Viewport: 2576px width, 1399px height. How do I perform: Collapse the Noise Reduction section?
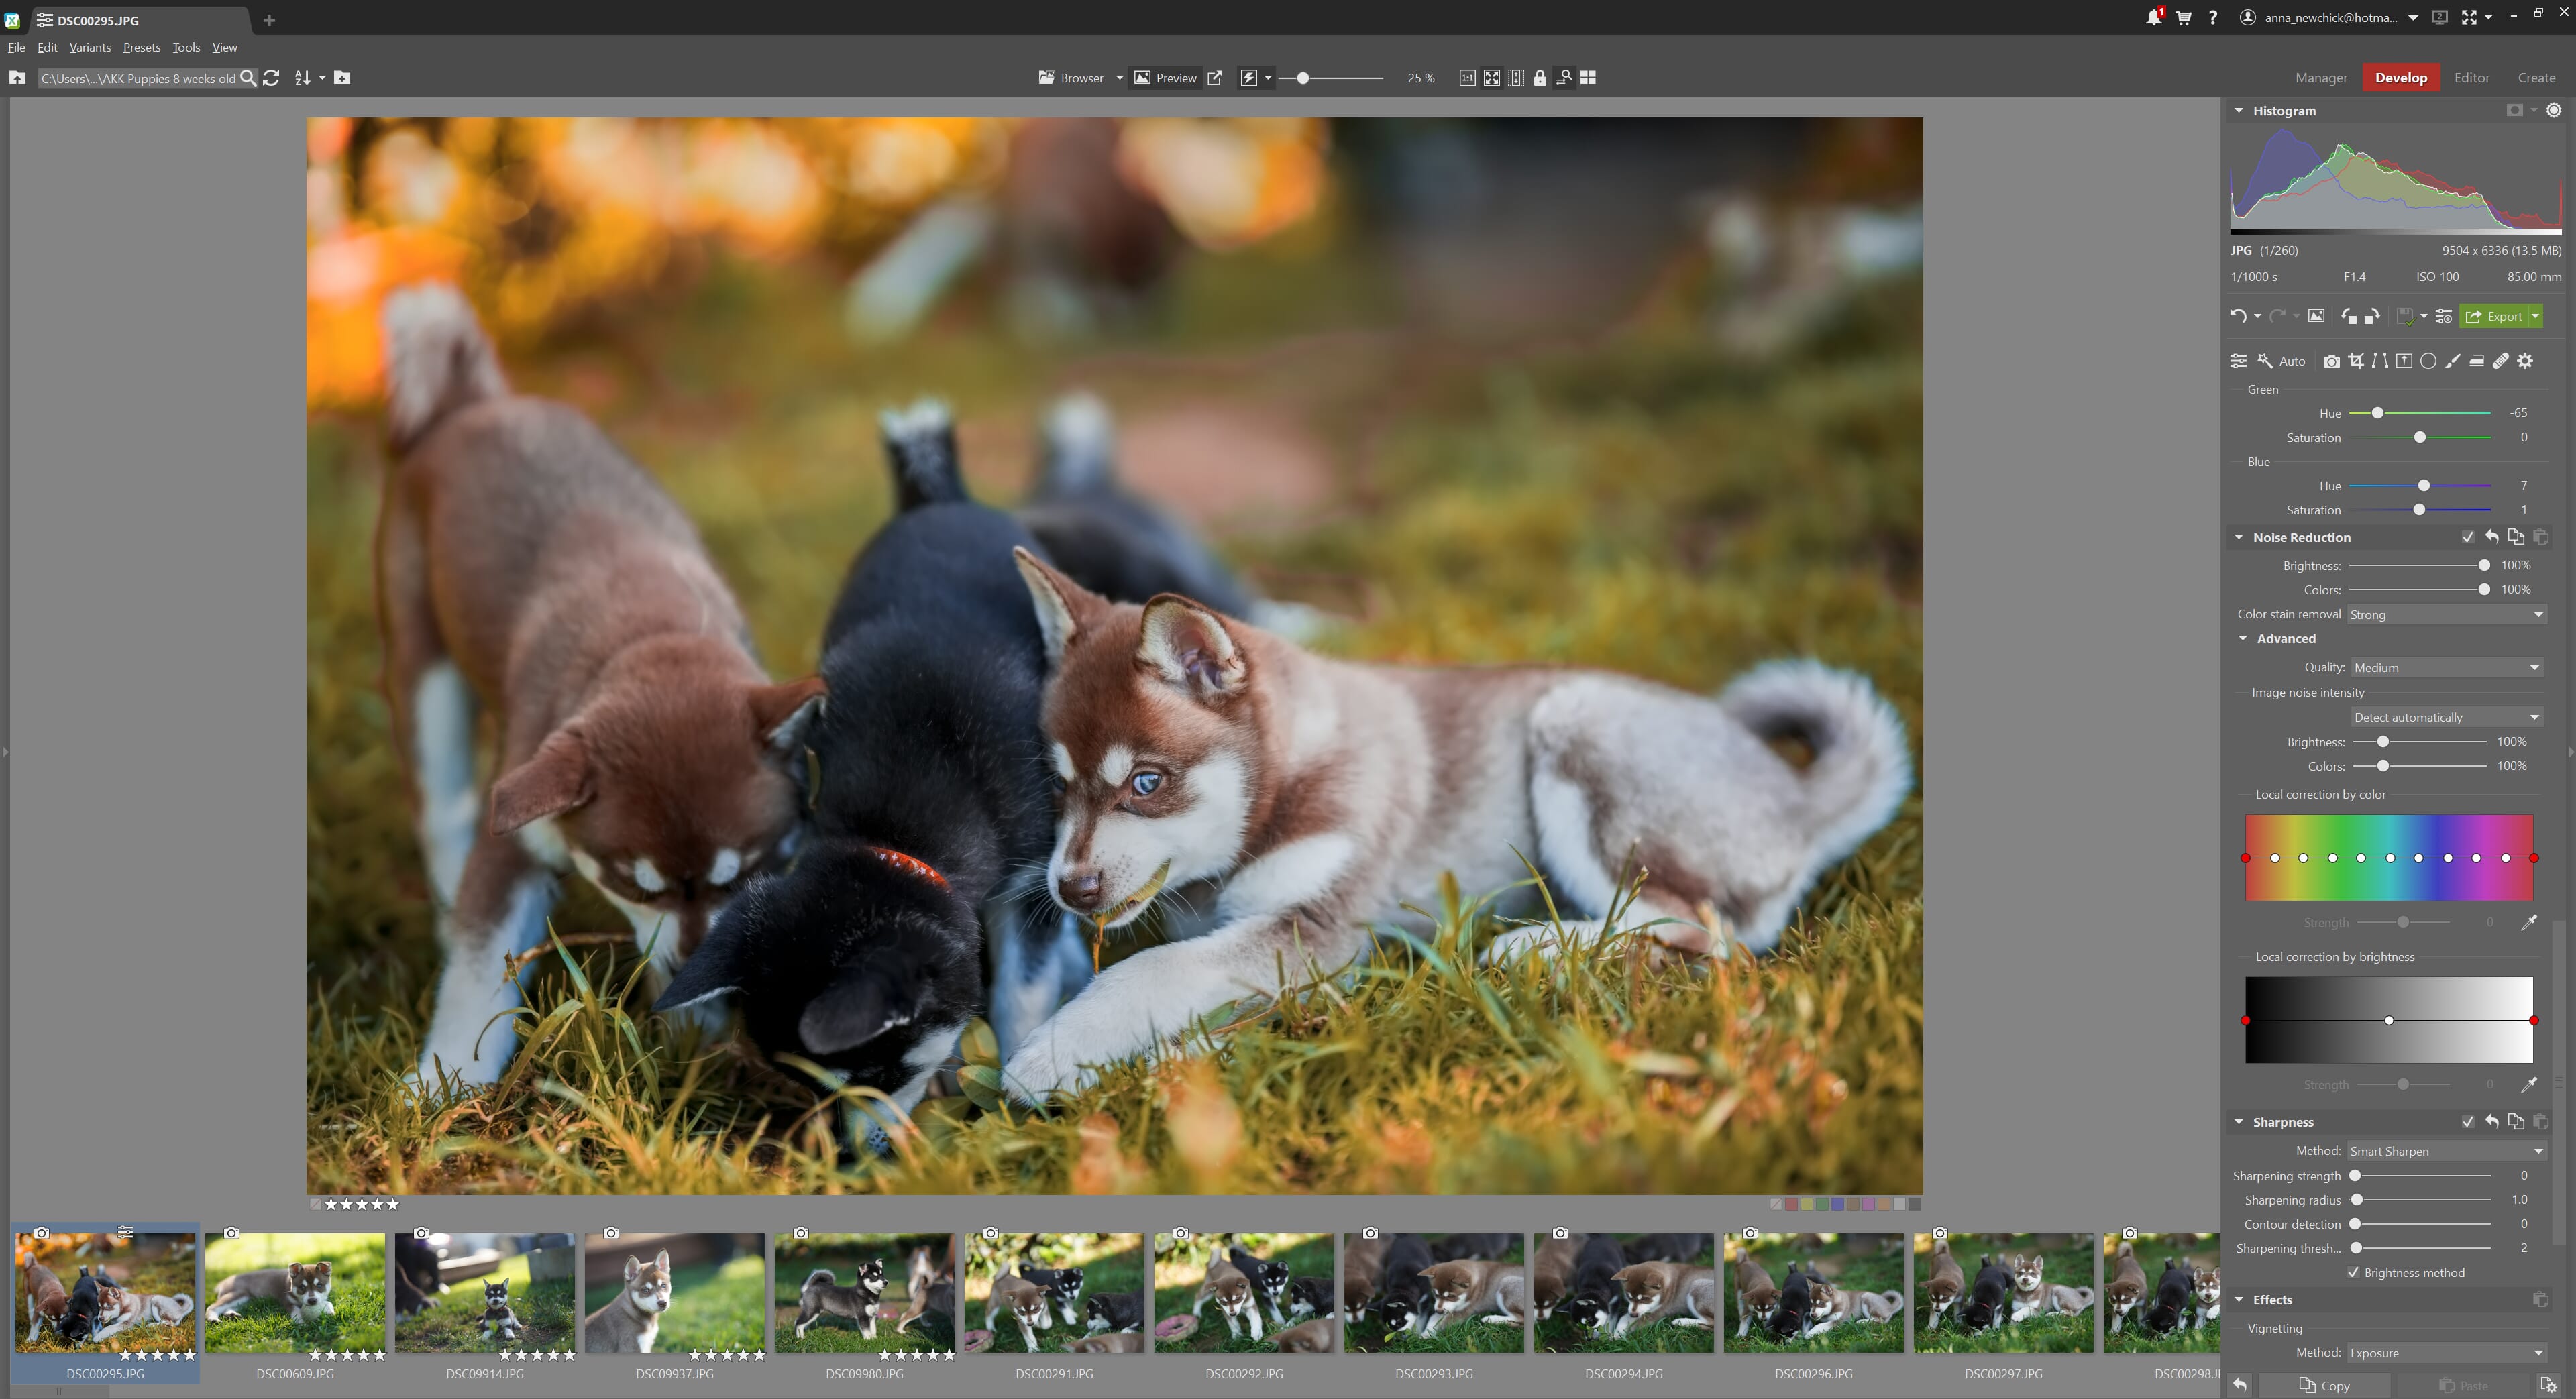tap(2238, 537)
